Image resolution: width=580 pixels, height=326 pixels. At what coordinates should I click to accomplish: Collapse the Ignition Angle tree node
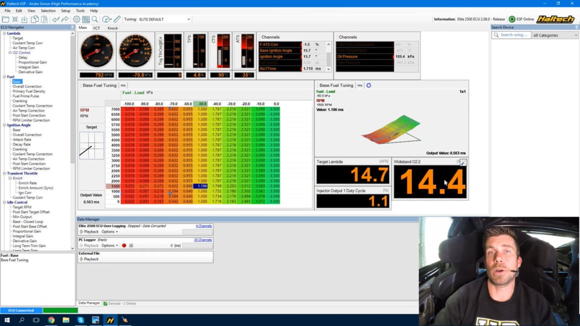pyautogui.click(x=4, y=126)
